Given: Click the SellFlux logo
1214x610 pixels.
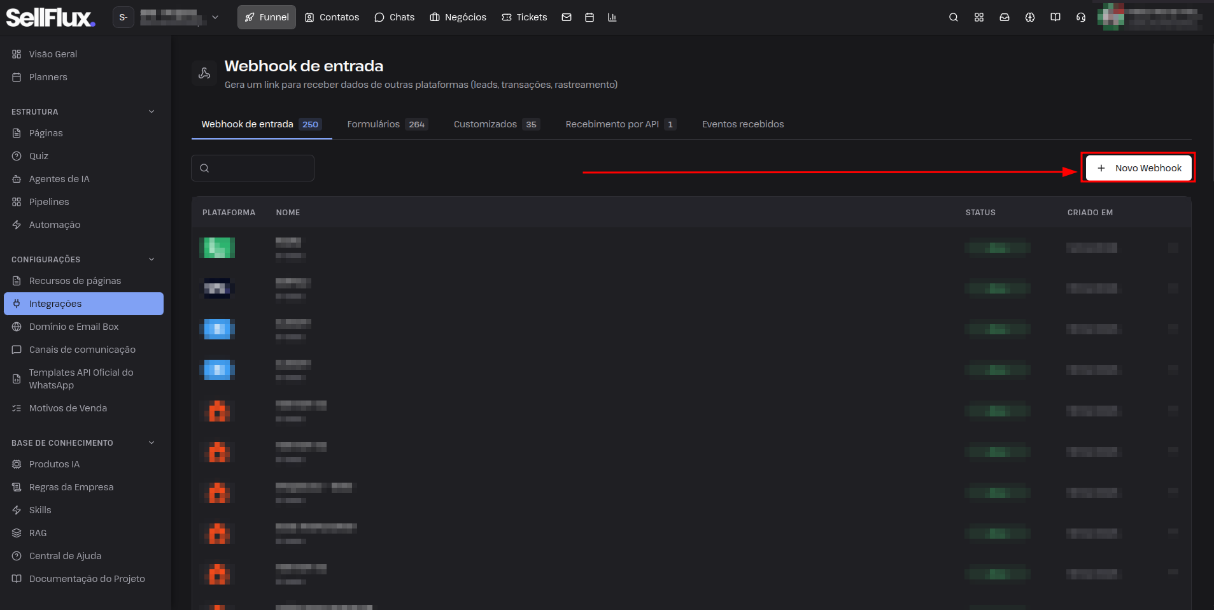Looking at the screenshot, I should click(51, 17).
